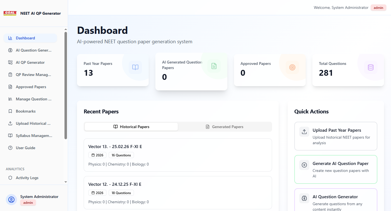This screenshot has height=211, width=391.
Task: Click the Dashboard bar chart icon
Action: (10, 38)
